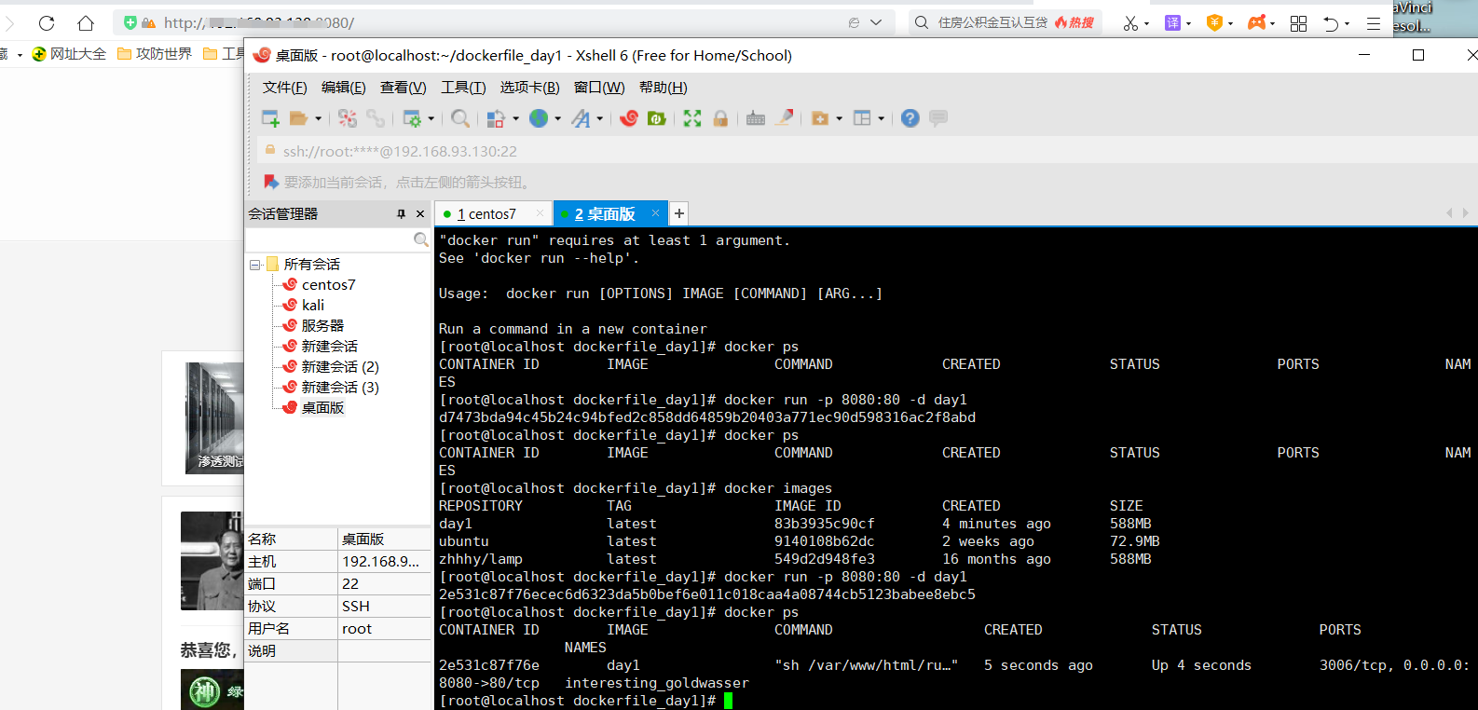Viewport: 1478px width, 710px height.
Task: Pin the 会话管理器 panel
Action: tap(402, 214)
